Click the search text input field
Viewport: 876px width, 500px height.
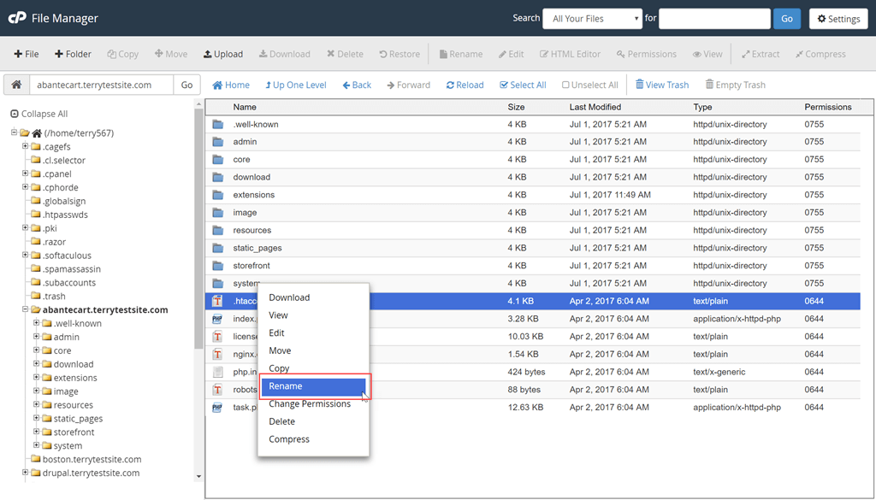tap(714, 19)
